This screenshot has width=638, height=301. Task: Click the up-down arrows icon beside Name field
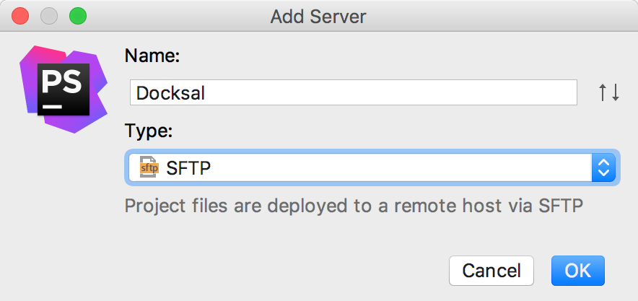(x=609, y=92)
